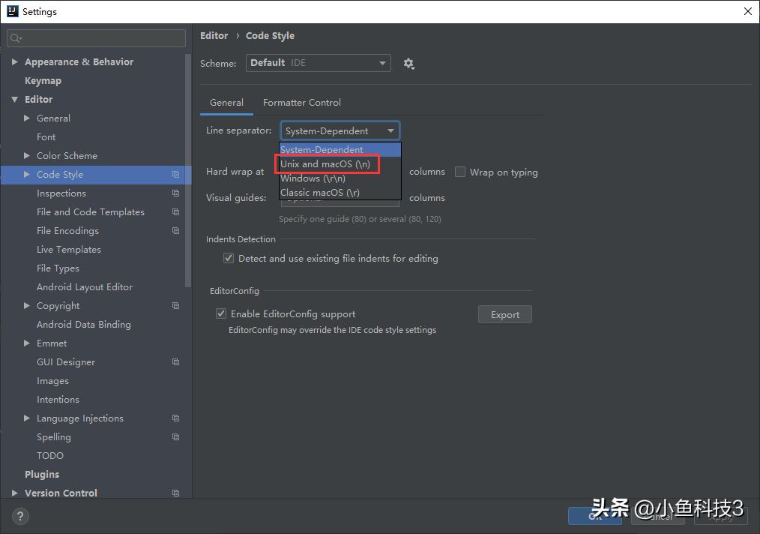Click inside the settings search field

click(x=95, y=37)
